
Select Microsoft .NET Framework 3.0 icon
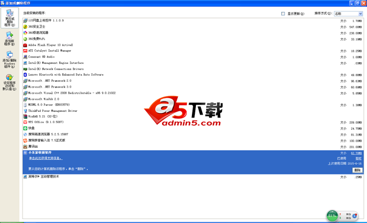point(25,87)
